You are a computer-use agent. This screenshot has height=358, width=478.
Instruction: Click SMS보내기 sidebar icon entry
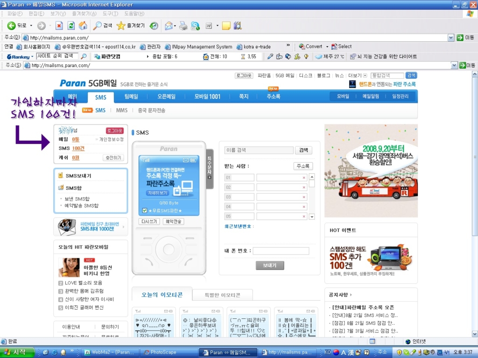(75, 176)
